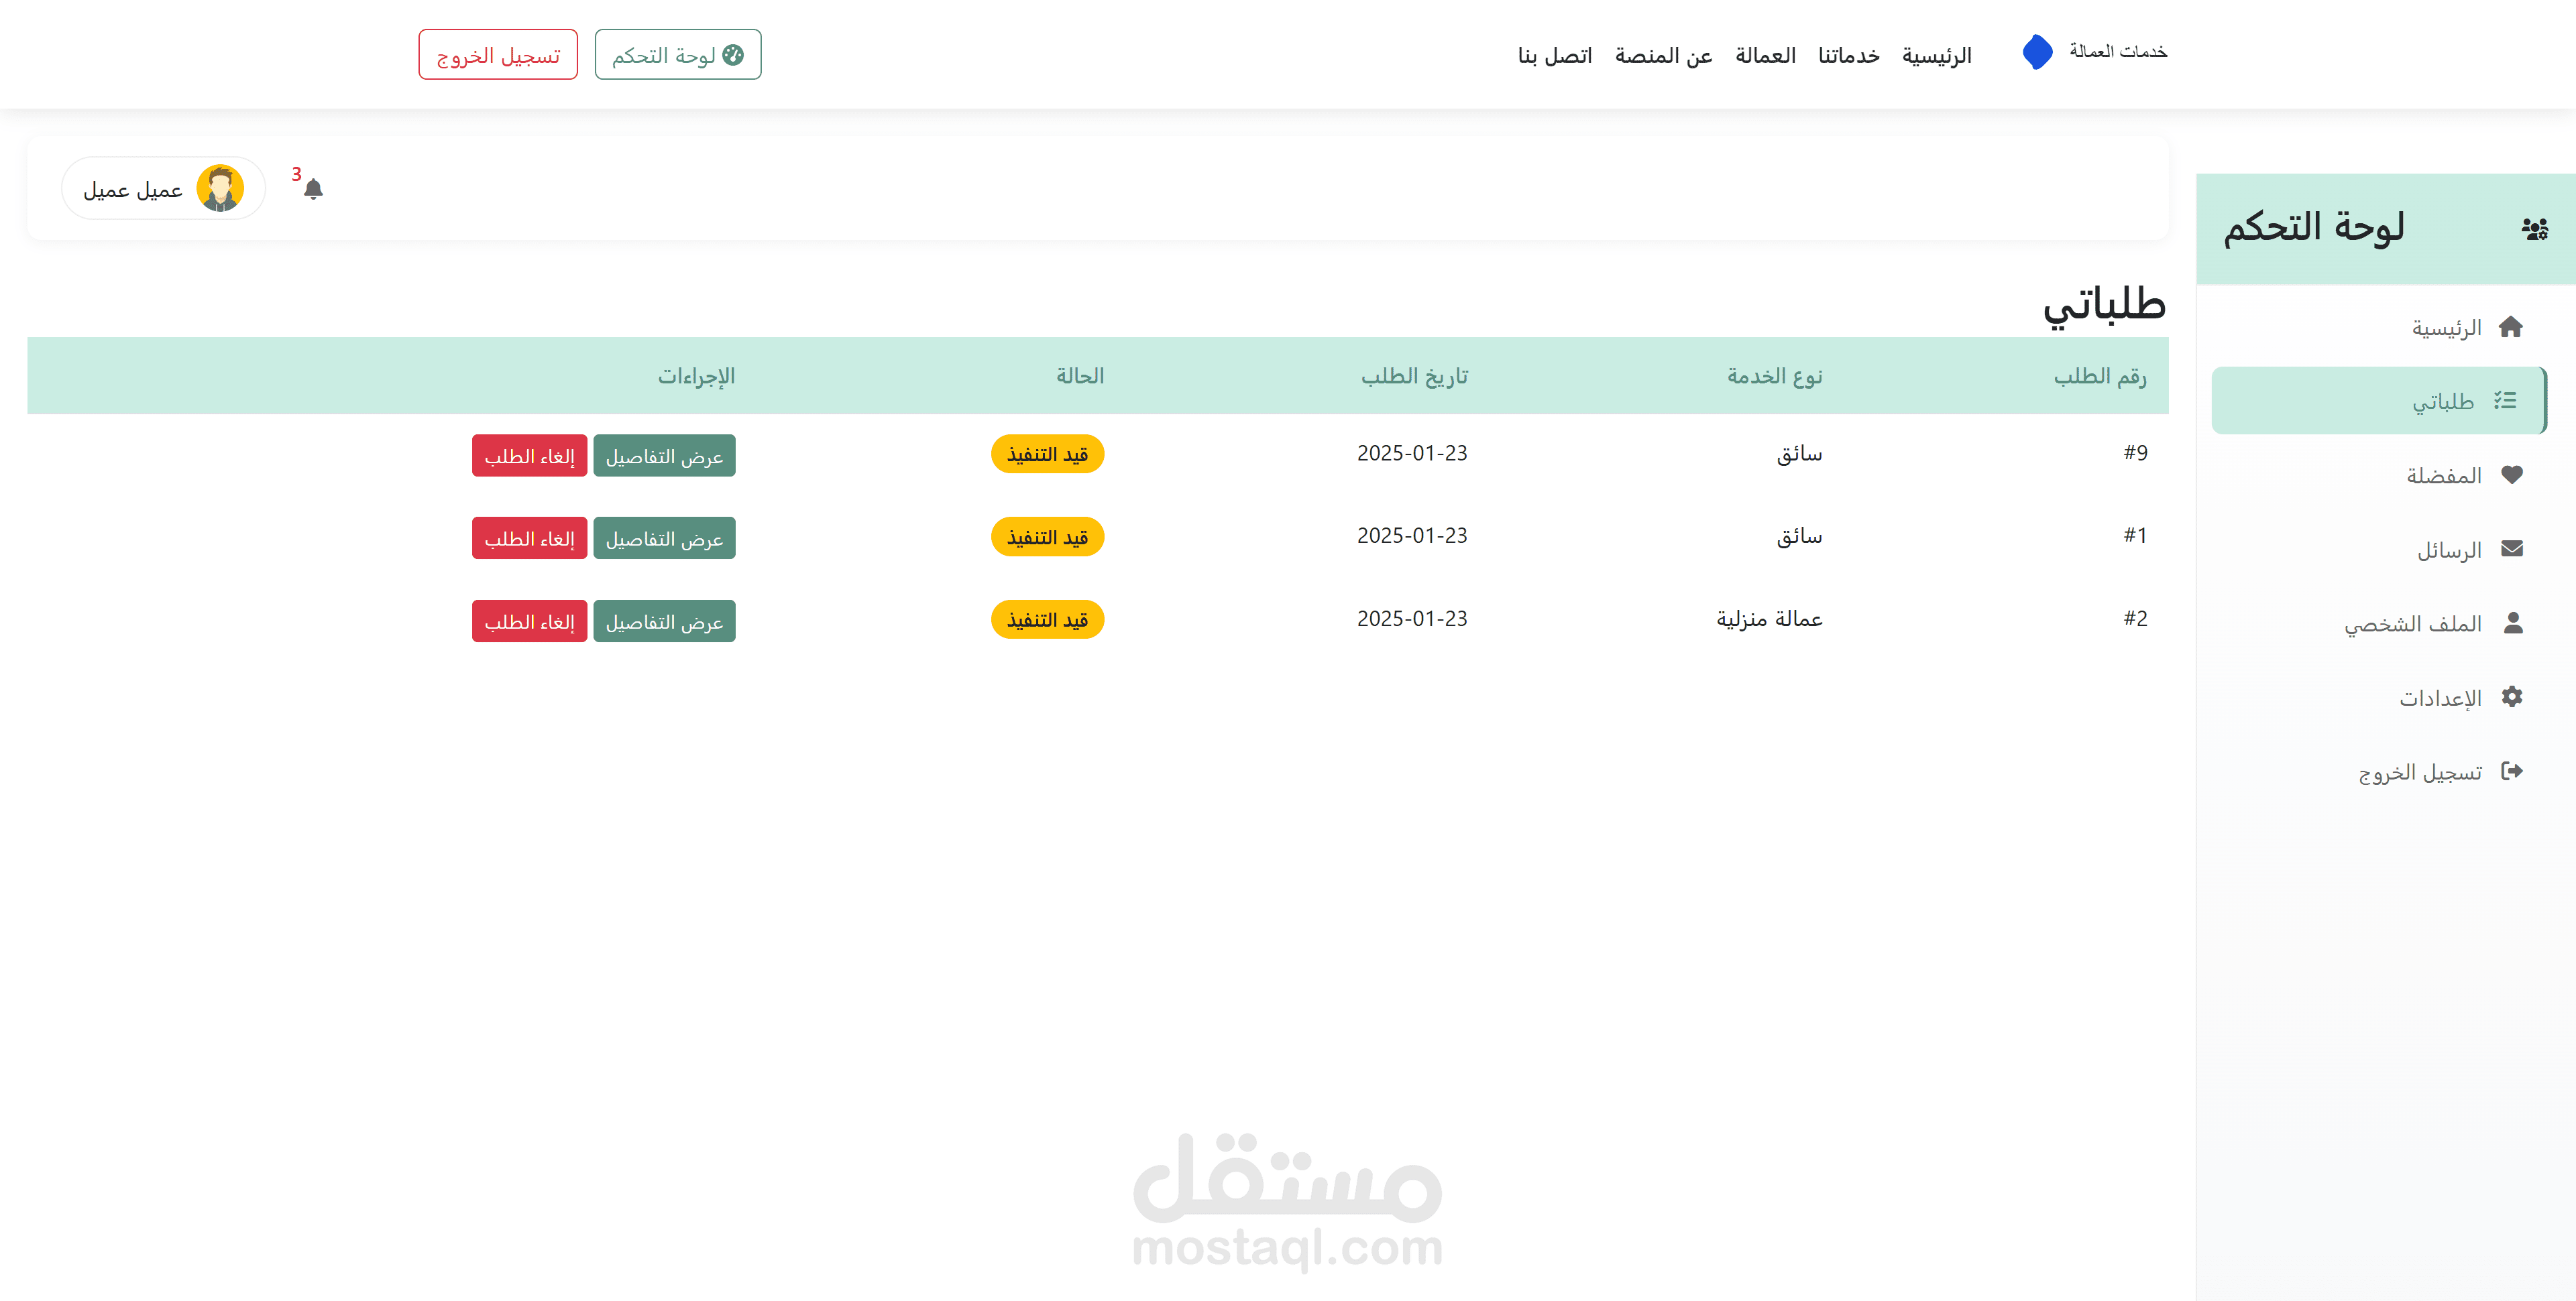The height and width of the screenshot is (1301, 2576).
Task: Cancel order #2
Action: click(x=529, y=621)
